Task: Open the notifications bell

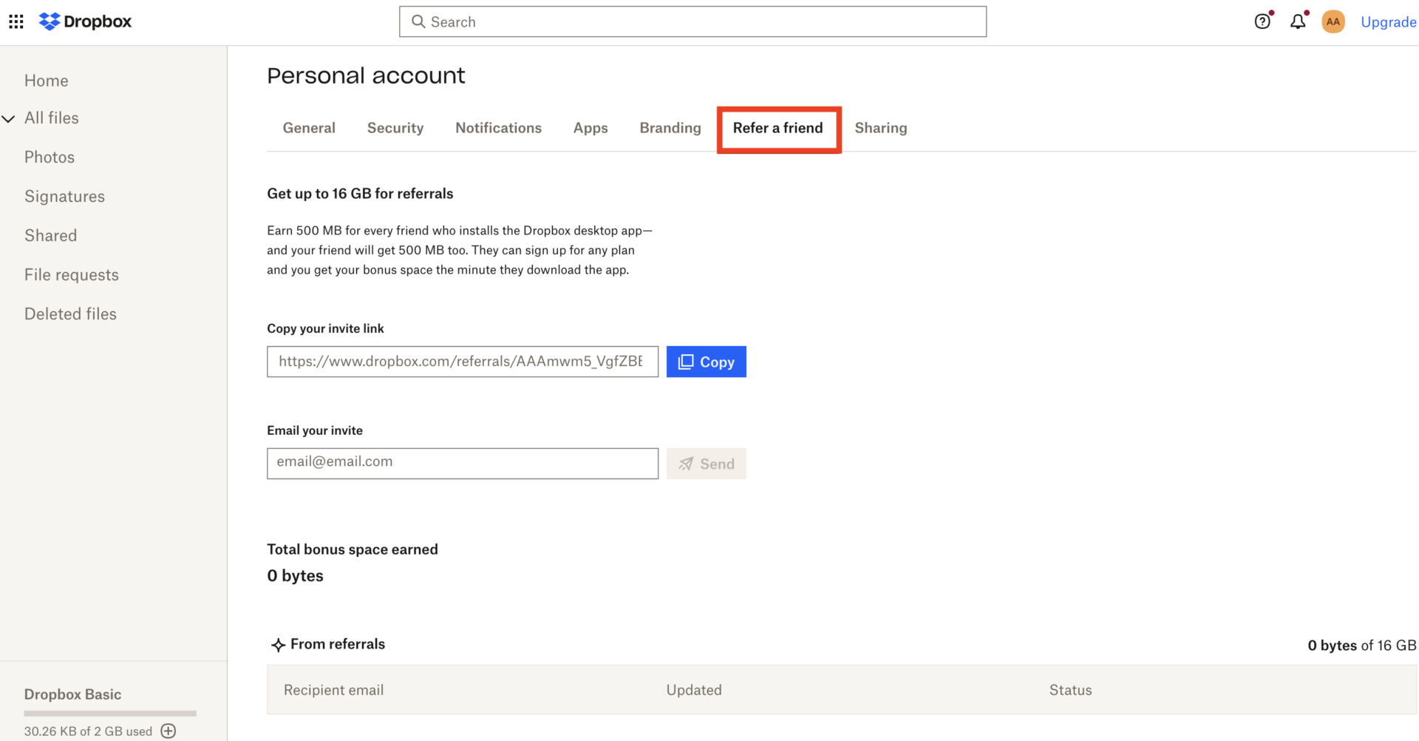Action: click(x=1298, y=21)
